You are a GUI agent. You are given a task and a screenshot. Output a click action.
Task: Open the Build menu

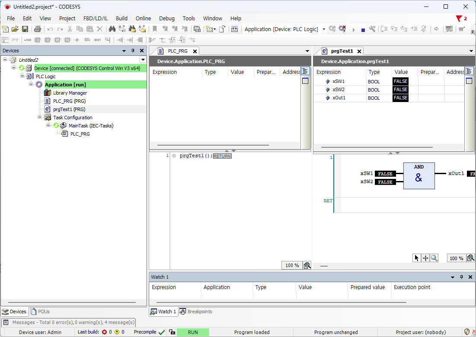[122, 19]
